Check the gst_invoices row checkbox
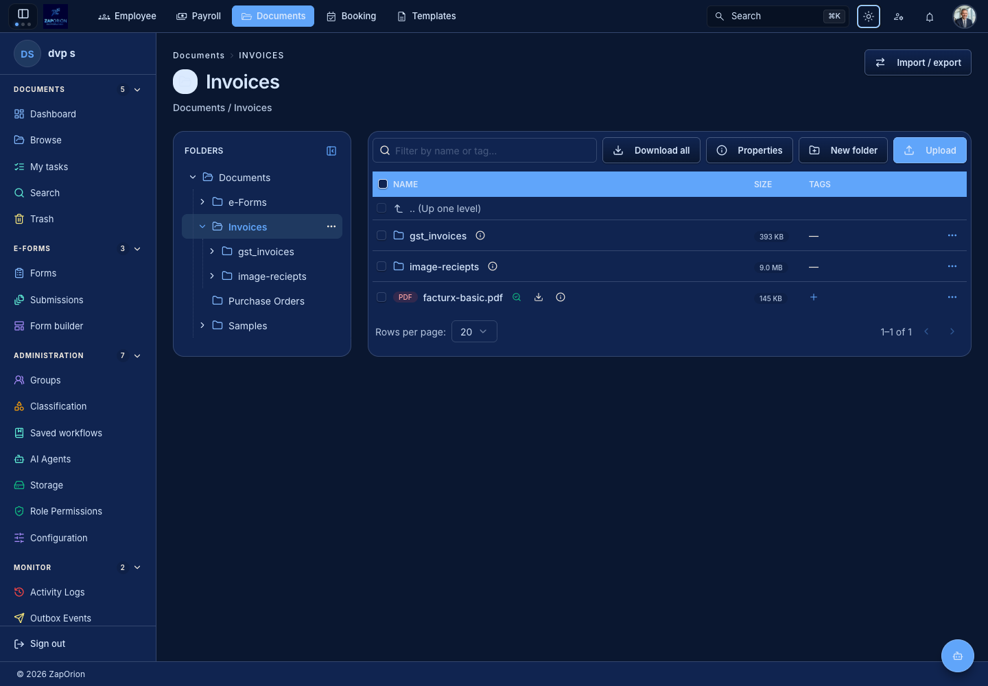988x686 pixels. point(381,235)
